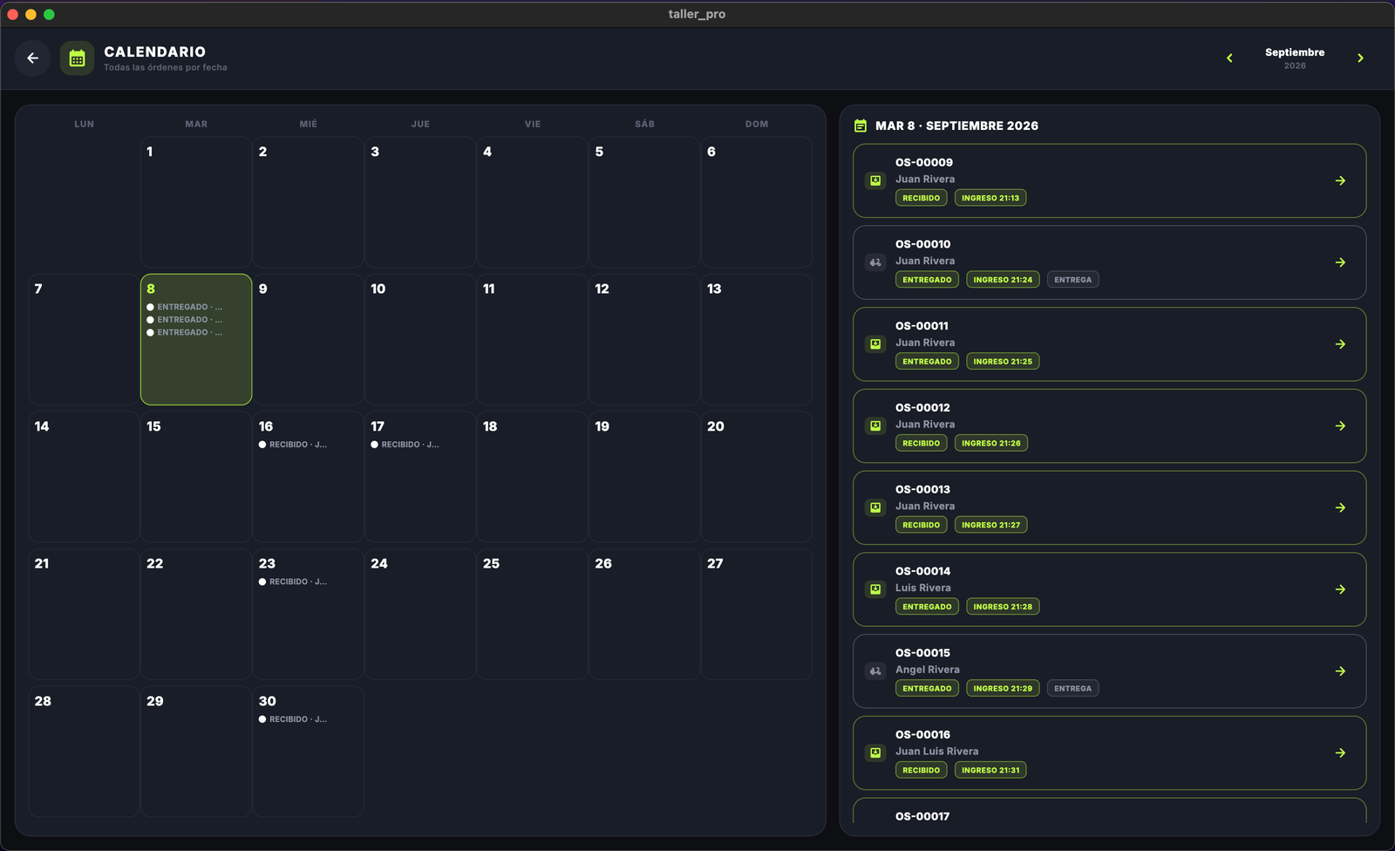The image size is (1395, 851).
Task: Select day 27 in the calendar
Action: pyautogui.click(x=757, y=614)
